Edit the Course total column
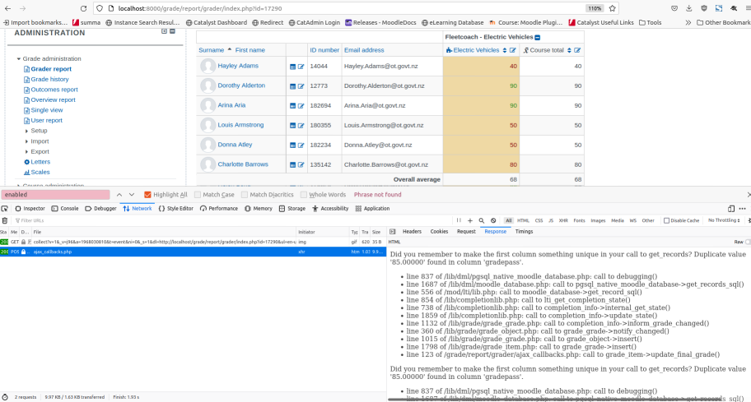 tap(577, 50)
